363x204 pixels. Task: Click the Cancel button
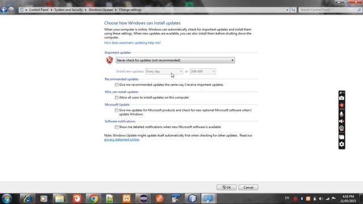click(x=248, y=188)
